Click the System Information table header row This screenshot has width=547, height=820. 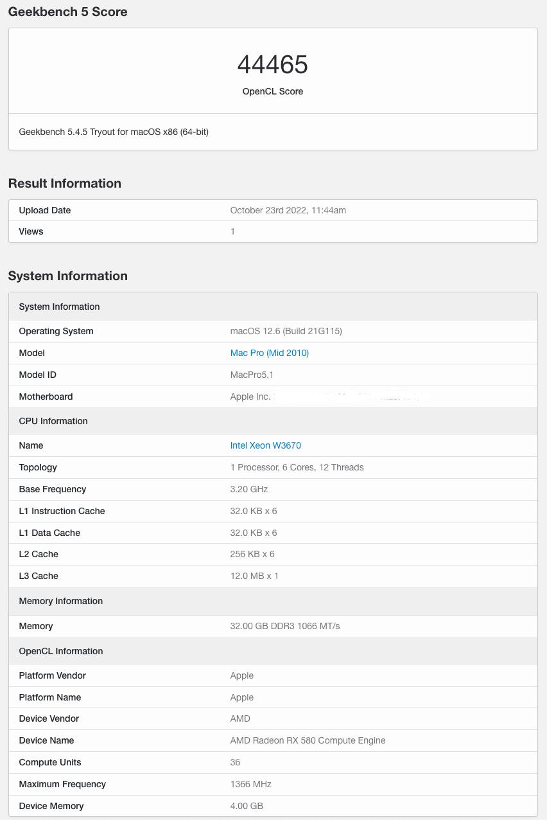pos(273,307)
